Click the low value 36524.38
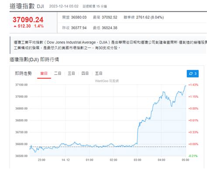 click(x=110, y=28)
